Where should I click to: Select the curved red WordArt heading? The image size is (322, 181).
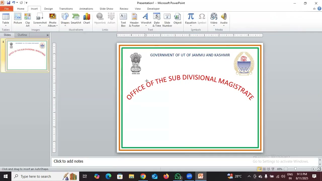pyautogui.click(x=190, y=87)
